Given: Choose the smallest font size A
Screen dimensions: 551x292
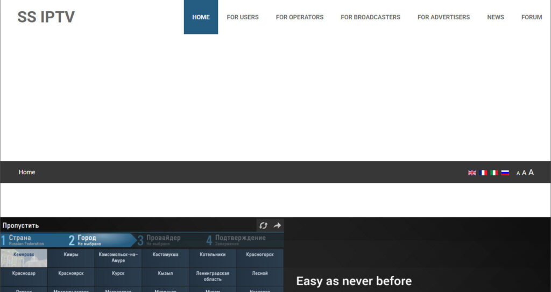Looking at the screenshot, I should point(518,173).
